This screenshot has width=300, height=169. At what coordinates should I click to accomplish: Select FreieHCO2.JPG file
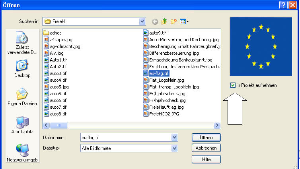point(161,114)
